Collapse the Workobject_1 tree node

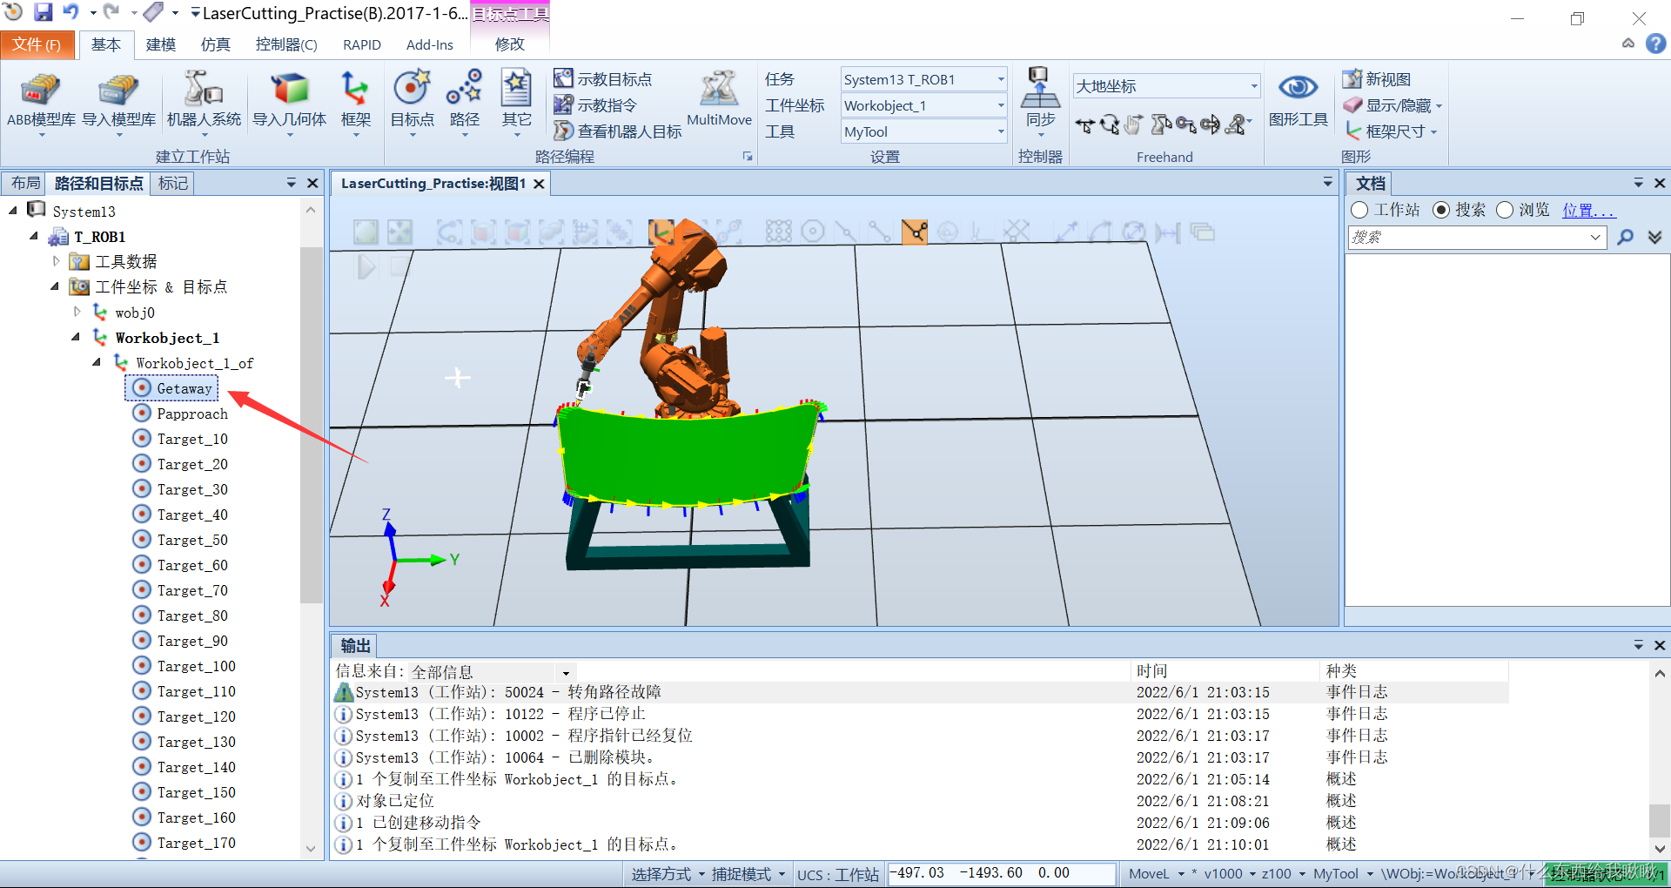tap(77, 337)
